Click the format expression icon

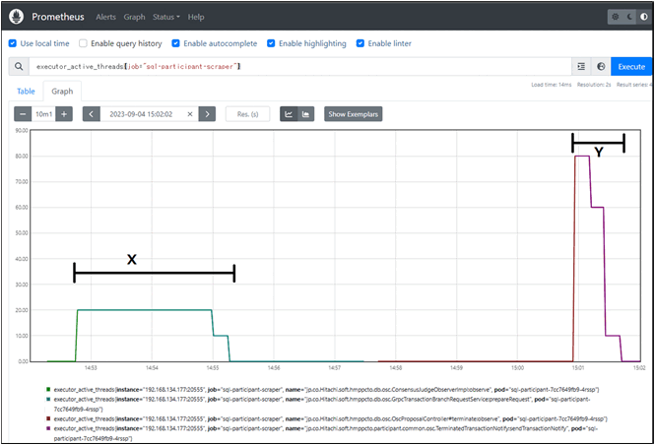click(581, 66)
